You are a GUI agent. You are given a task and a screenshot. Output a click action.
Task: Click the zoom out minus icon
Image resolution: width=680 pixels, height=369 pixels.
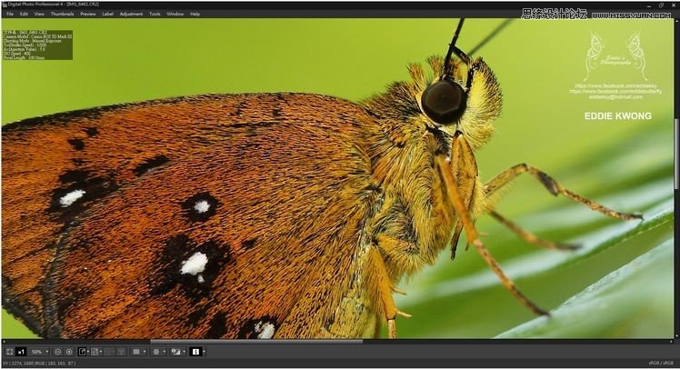pyautogui.click(x=57, y=351)
